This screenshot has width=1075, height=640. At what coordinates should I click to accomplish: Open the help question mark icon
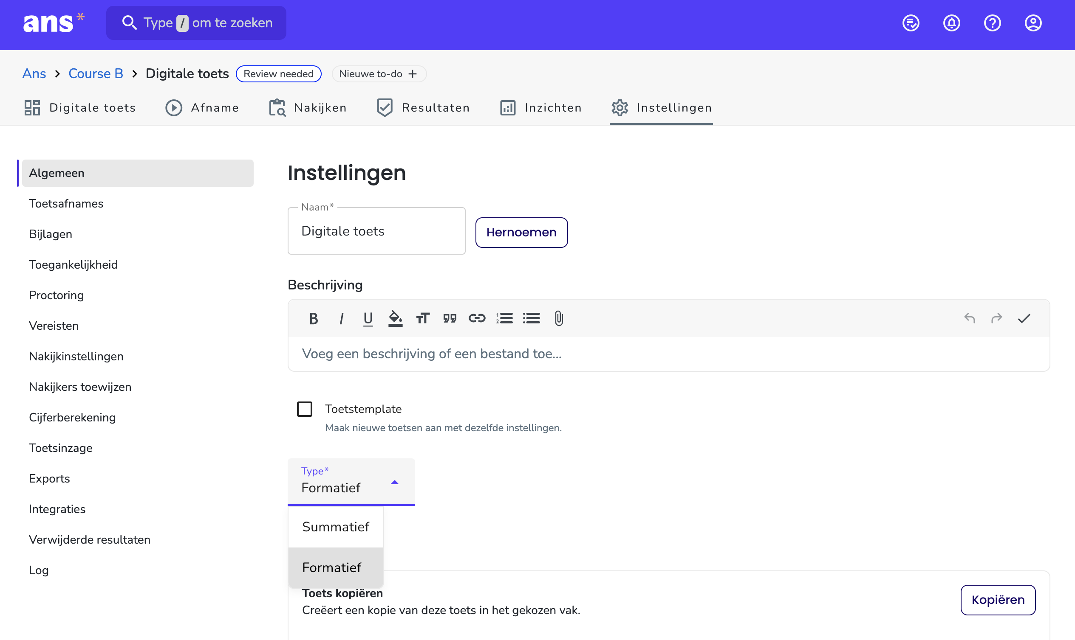(x=992, y=23)
